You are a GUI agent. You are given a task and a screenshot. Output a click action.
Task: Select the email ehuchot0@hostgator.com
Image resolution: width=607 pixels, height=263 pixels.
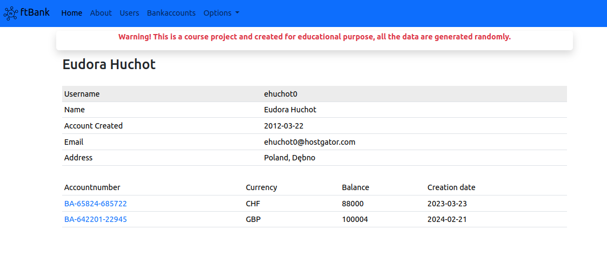point(309,142)
